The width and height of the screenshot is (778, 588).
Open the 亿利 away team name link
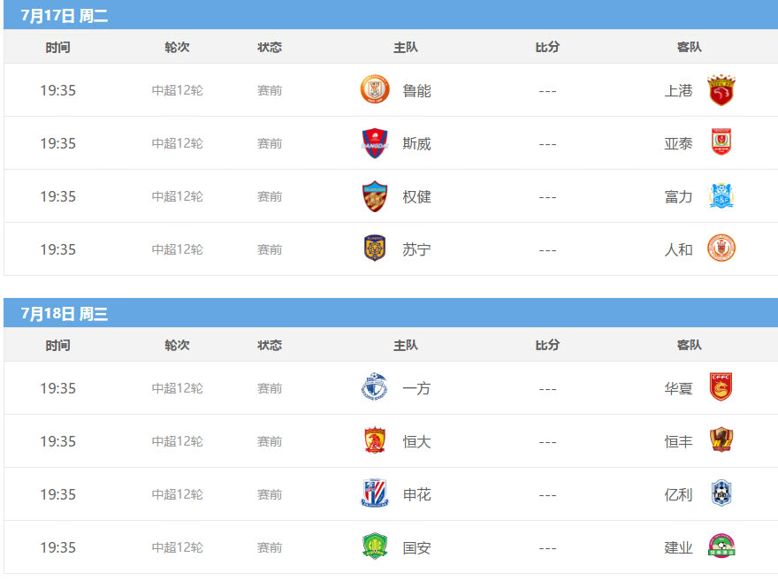pos(679,494)
